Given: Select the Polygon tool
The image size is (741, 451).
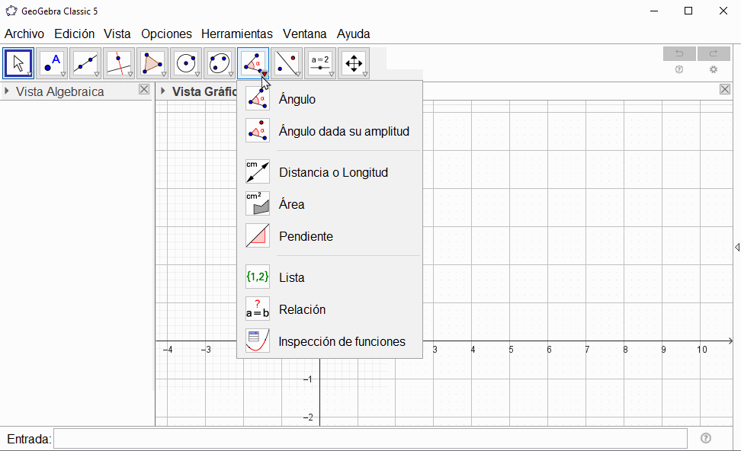Looking at the screenshot, I should (152, 63).
